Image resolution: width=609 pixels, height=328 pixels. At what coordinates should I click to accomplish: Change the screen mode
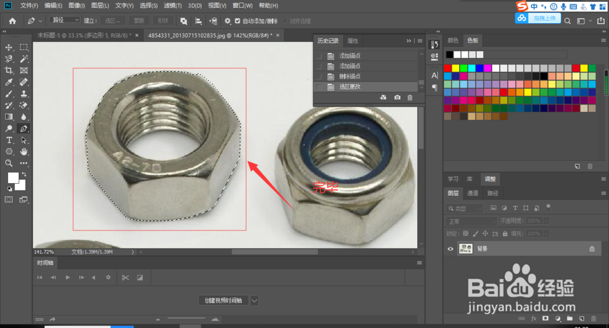click(24, 200)
